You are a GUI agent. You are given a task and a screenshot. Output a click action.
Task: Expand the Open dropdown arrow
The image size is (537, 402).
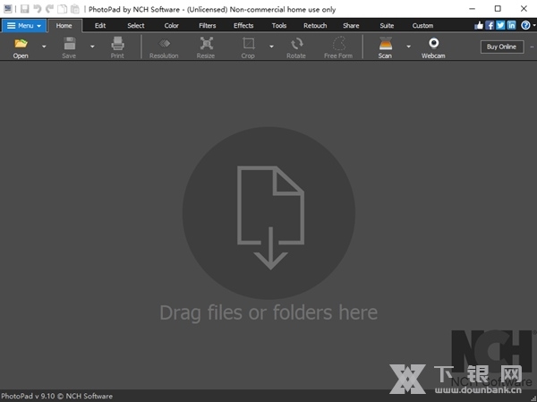pos(44,47)
